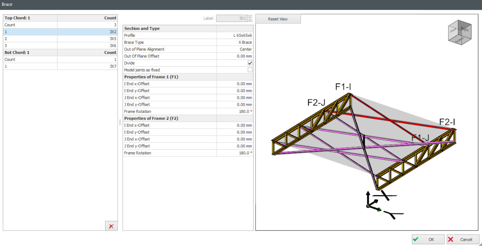Click the green checkmark OK button
The height and width of the screenshot is (246, 482).
coord(428,239)
